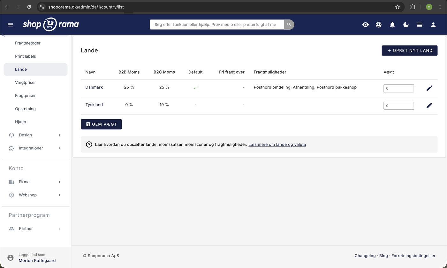The width and height of the screenshot is (447, 268).
Task: Click the Opret nyt land button
Action: point(410,50)
